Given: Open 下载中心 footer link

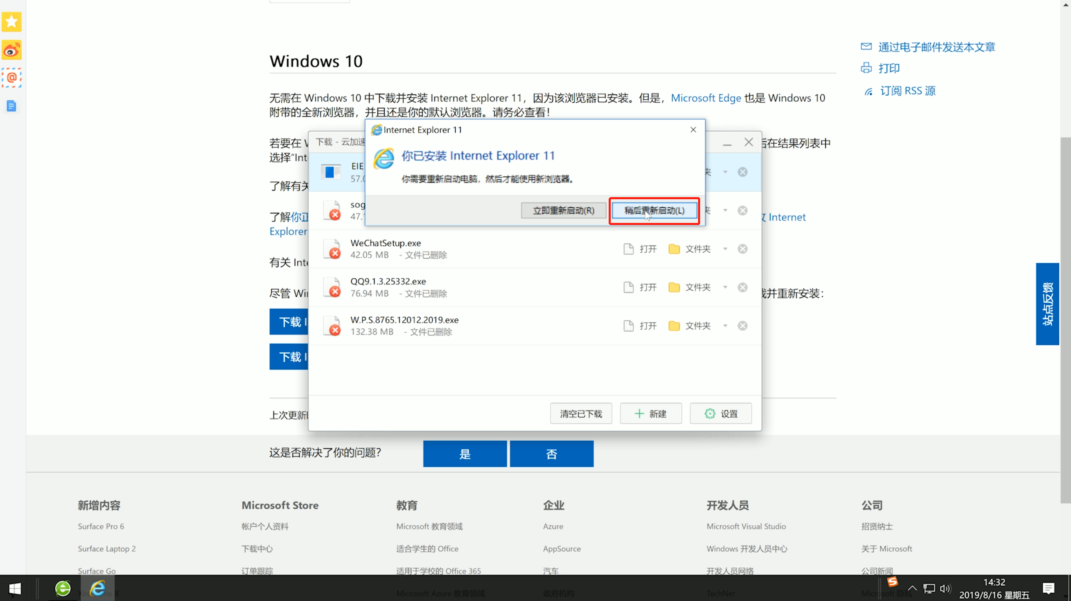Looking at the screenshot, I should (257, 549).
